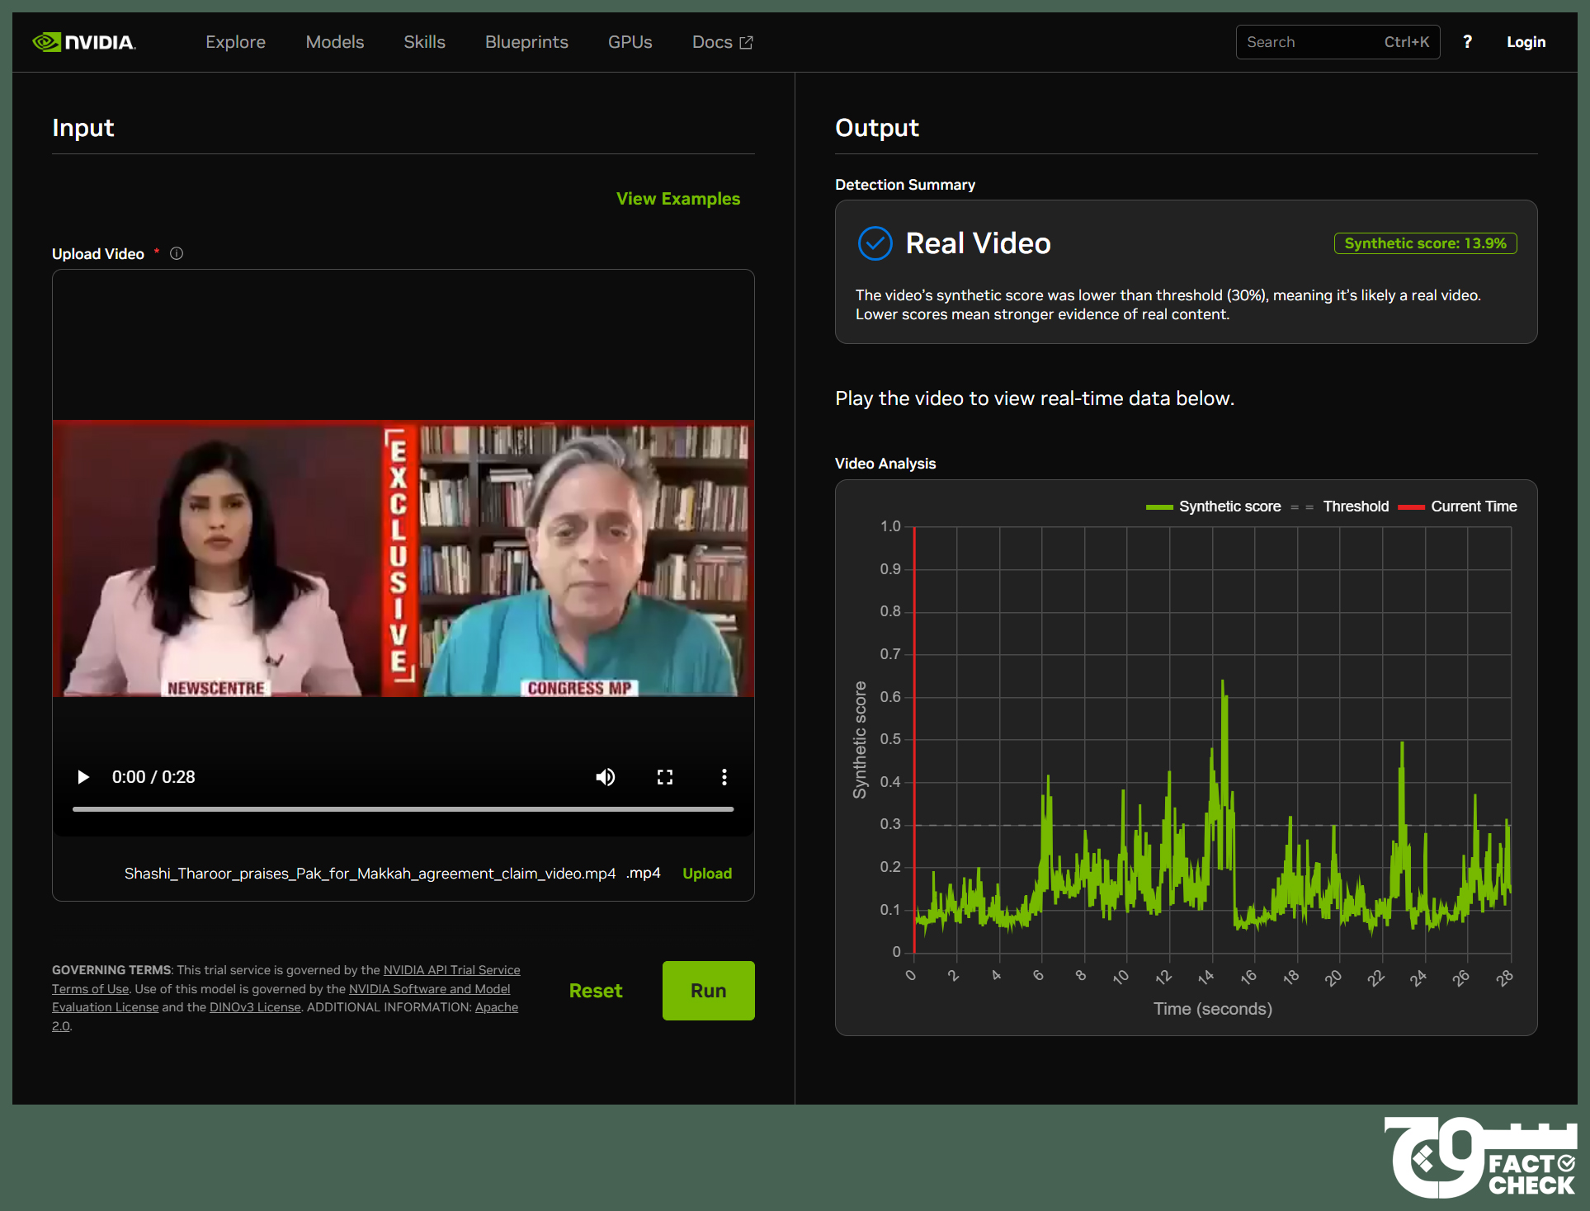The image size is (1590, 1211).
Task: Click the synthetic score peak near 14 seconds
Action: point(1223,683)
